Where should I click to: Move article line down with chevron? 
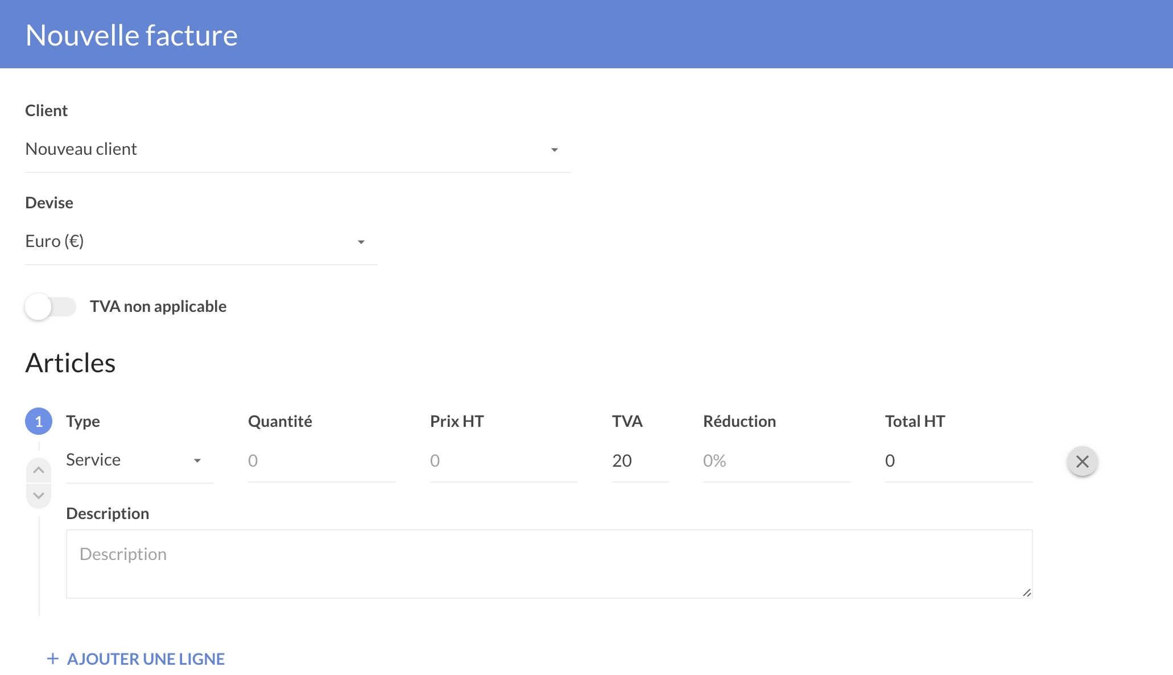(39, 495)
